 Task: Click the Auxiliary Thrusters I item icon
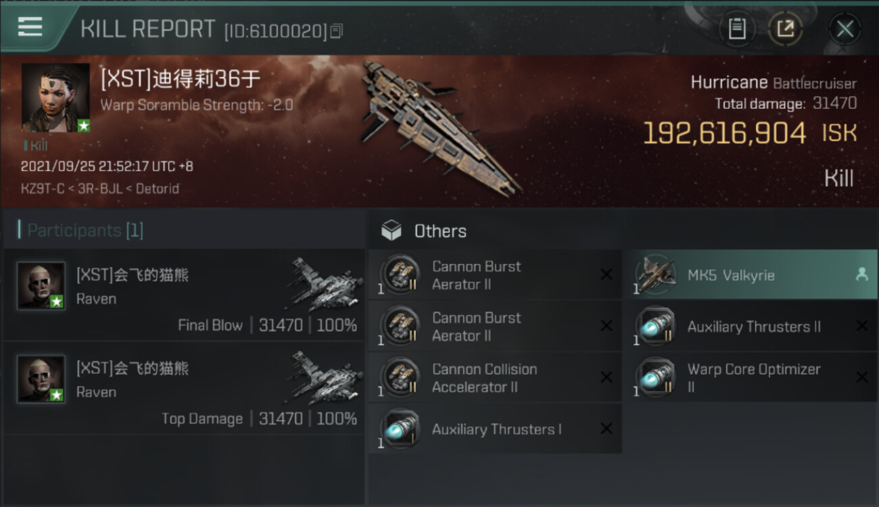click(400, 429)
